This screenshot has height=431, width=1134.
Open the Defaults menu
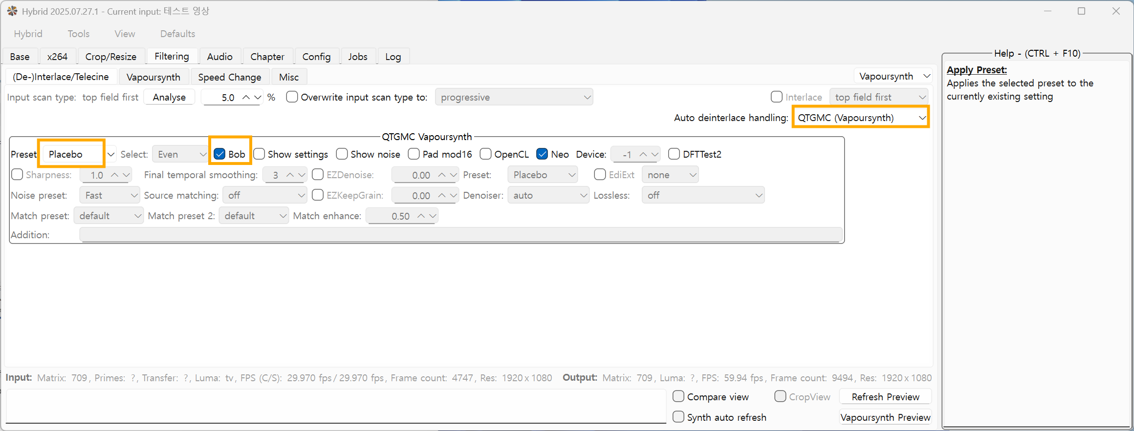177,34
